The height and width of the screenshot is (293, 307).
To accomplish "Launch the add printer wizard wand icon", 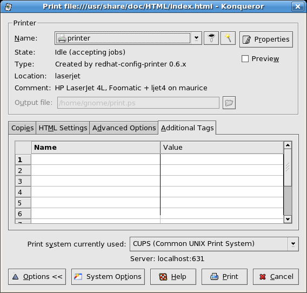I will coord(228,38).
